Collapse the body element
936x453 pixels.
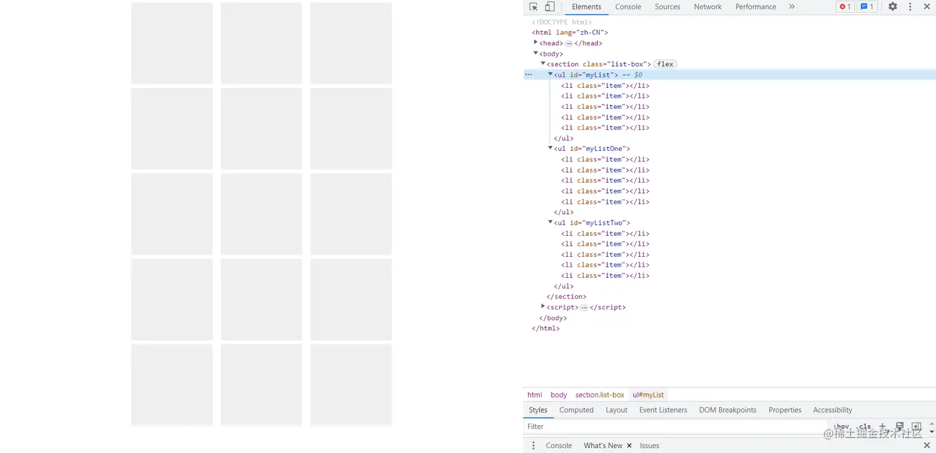(x=535, y=54)
